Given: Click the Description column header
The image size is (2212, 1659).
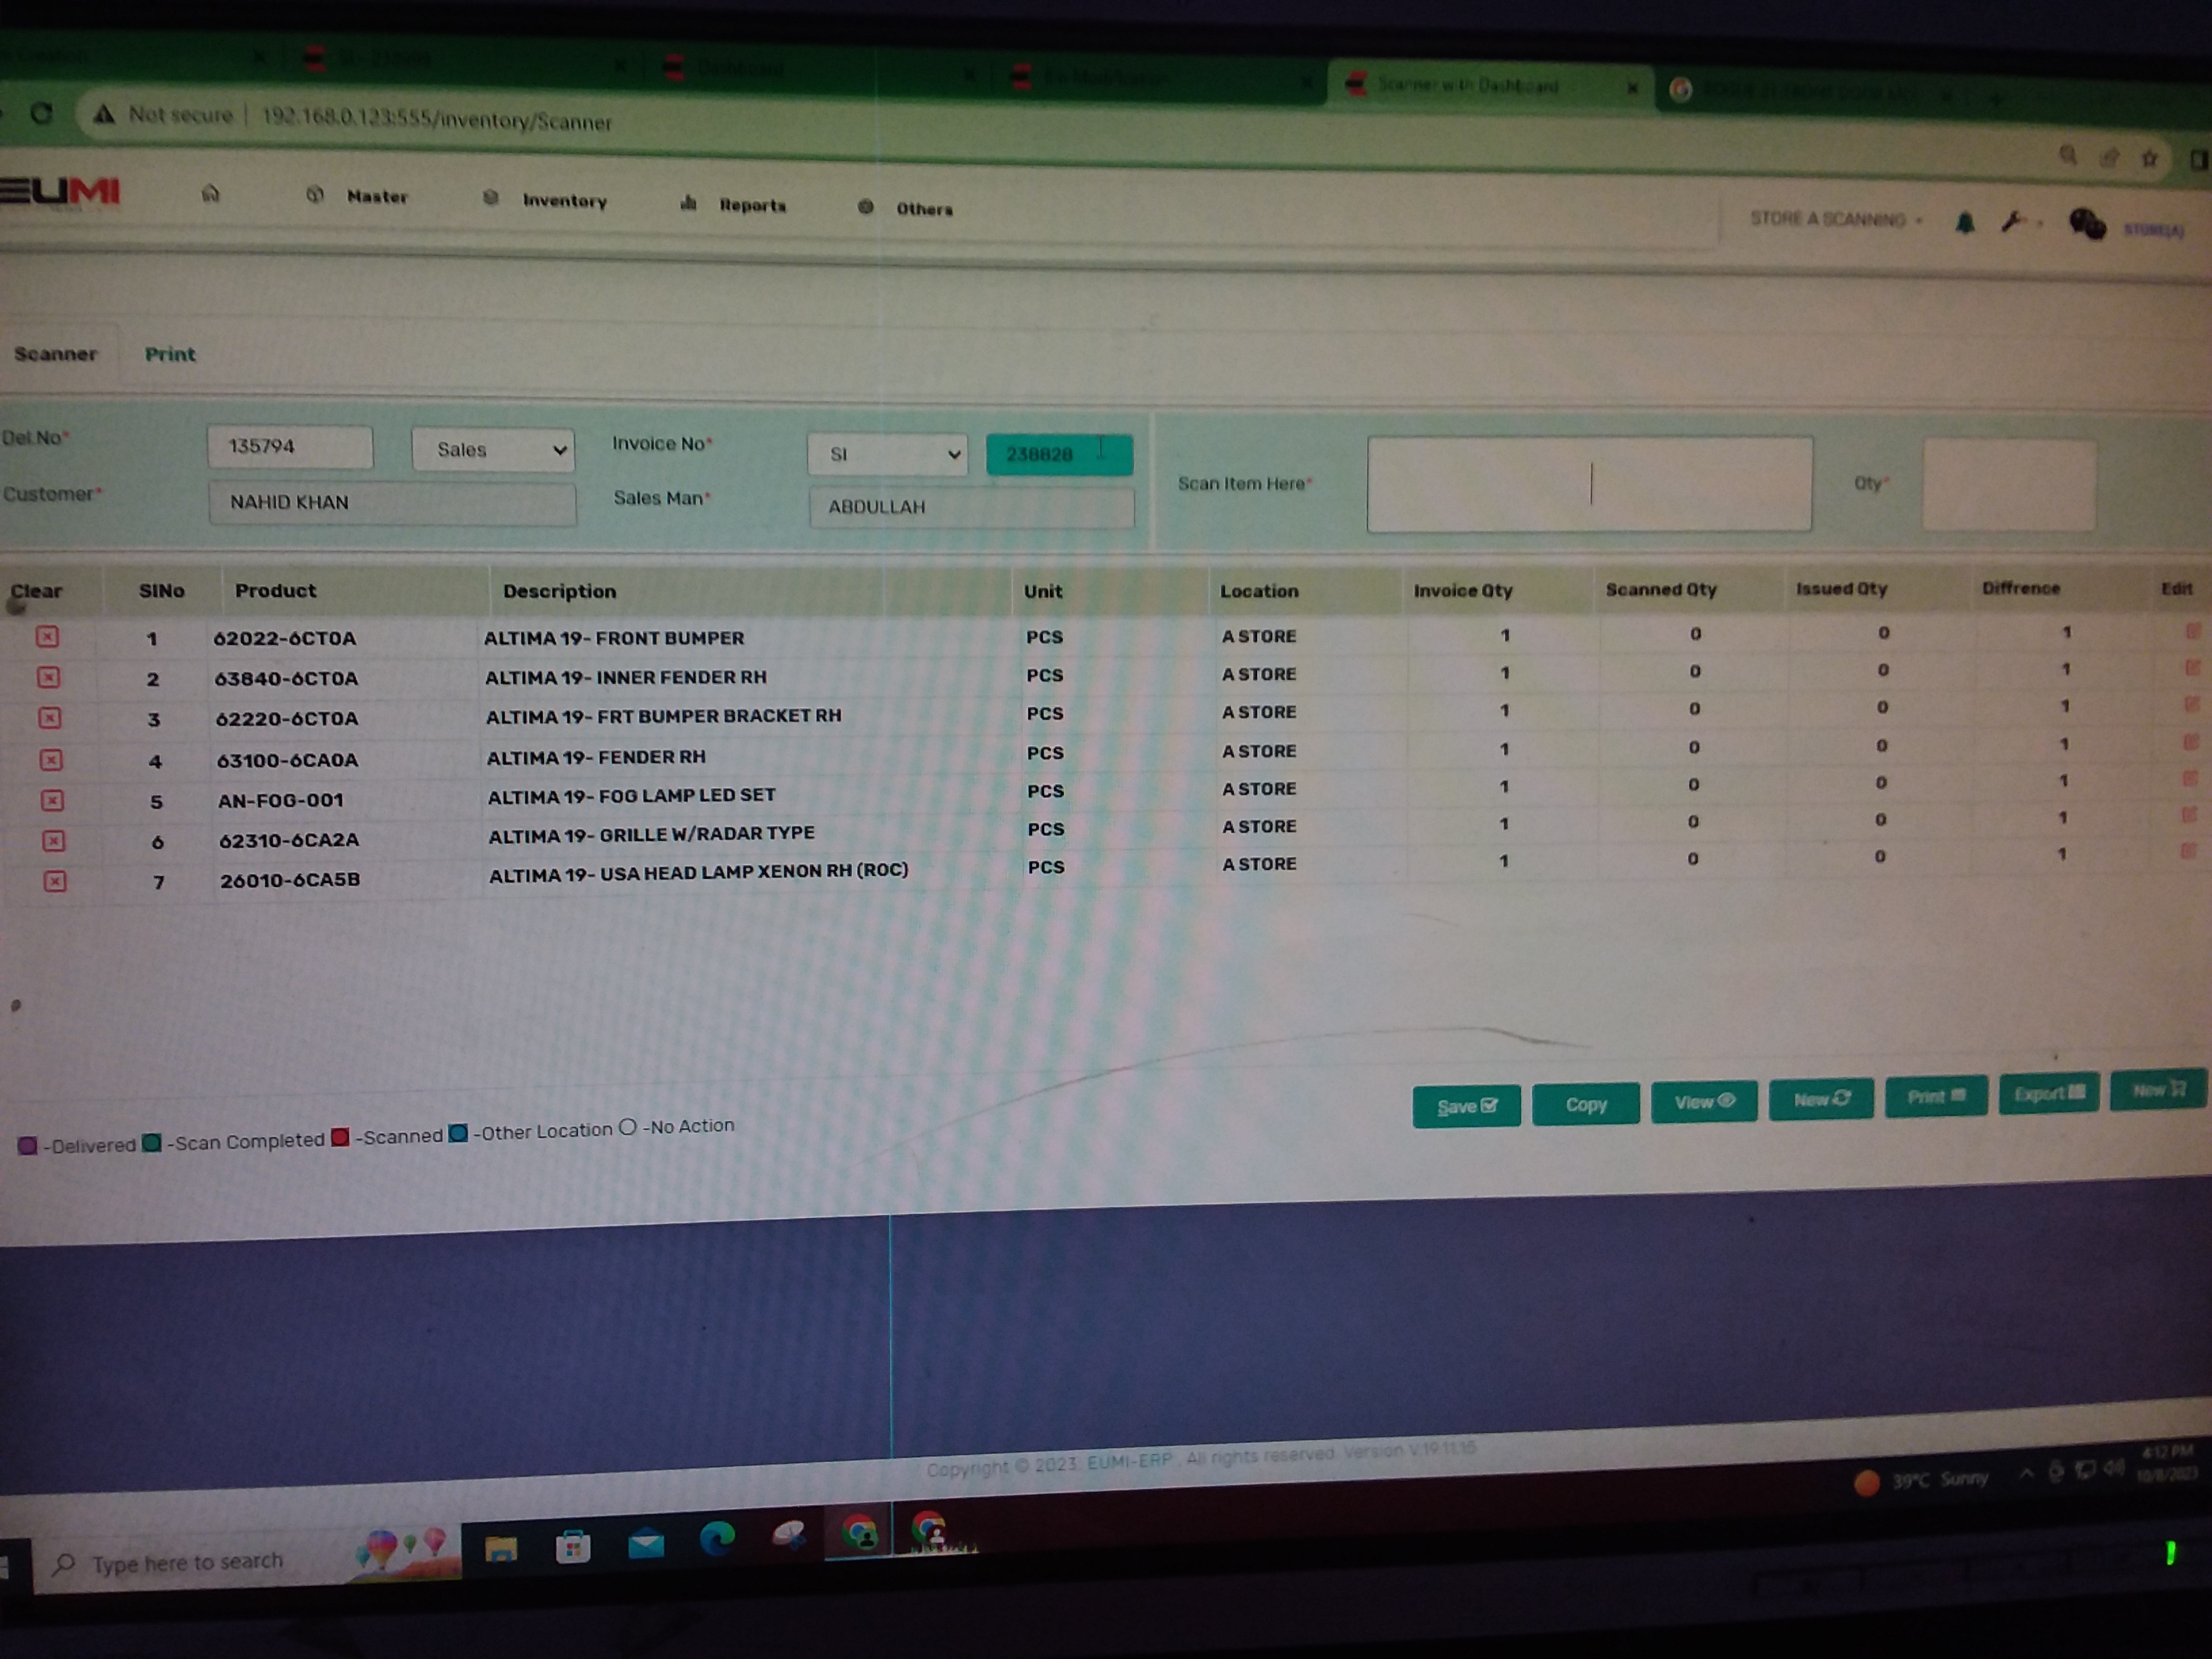Looking at the screenshot, I should click(x=559, y=592).
